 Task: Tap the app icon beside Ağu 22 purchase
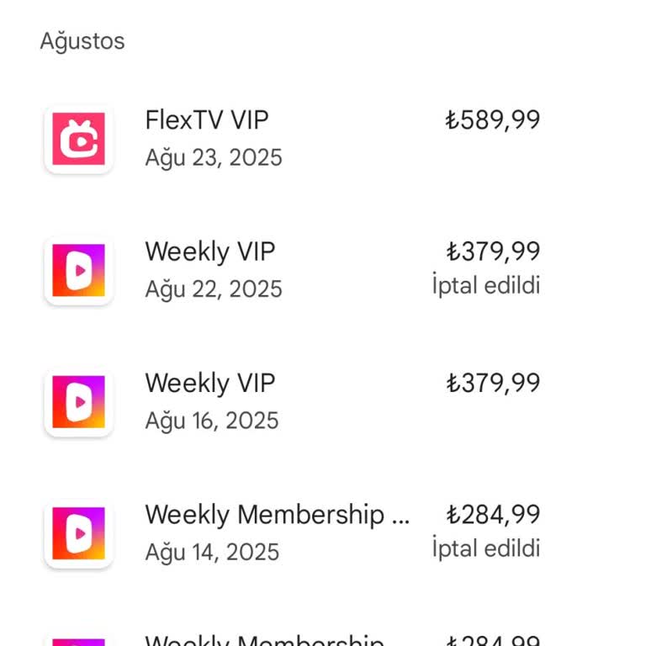point(78,270)
